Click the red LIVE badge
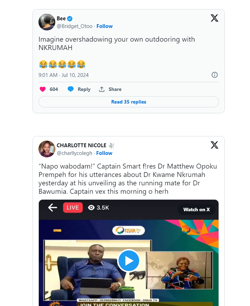This screenshot has width=250, height=306. (x=73, y=208)
